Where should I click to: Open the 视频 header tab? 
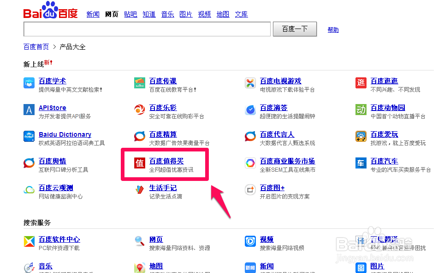tap(204, 14)
